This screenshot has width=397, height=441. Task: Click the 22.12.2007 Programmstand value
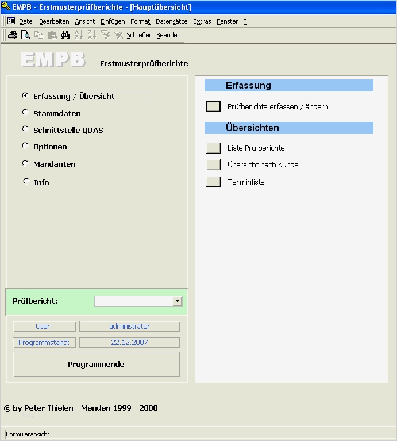click(x=129, y=343)
